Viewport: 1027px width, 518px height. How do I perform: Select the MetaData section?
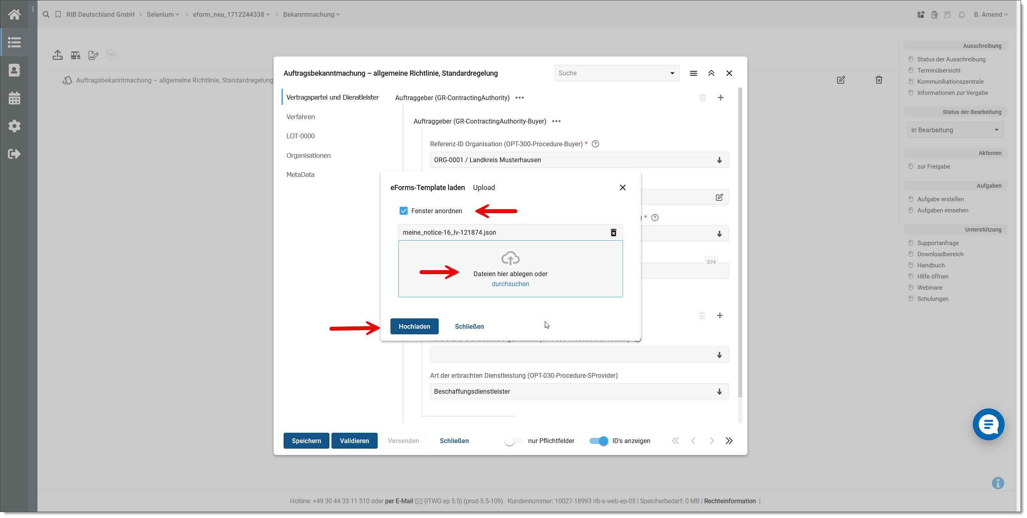click(x=300, y=175)
